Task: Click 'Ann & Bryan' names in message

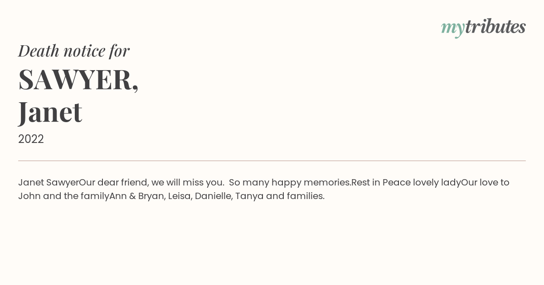Action: (x=136, y=196)
